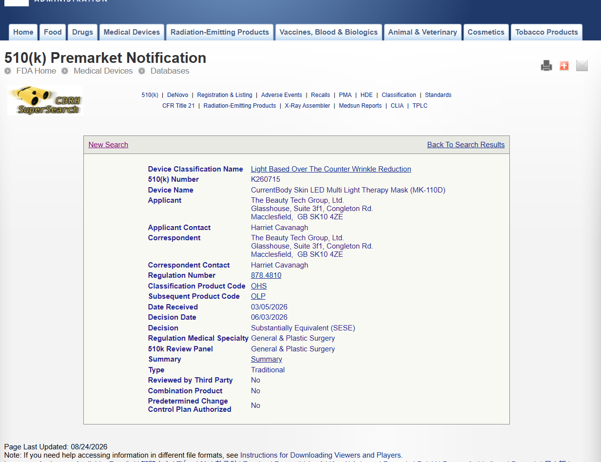Open Radiation-Emitting Products tab
The image size is (601, 462).
(220, 32)
